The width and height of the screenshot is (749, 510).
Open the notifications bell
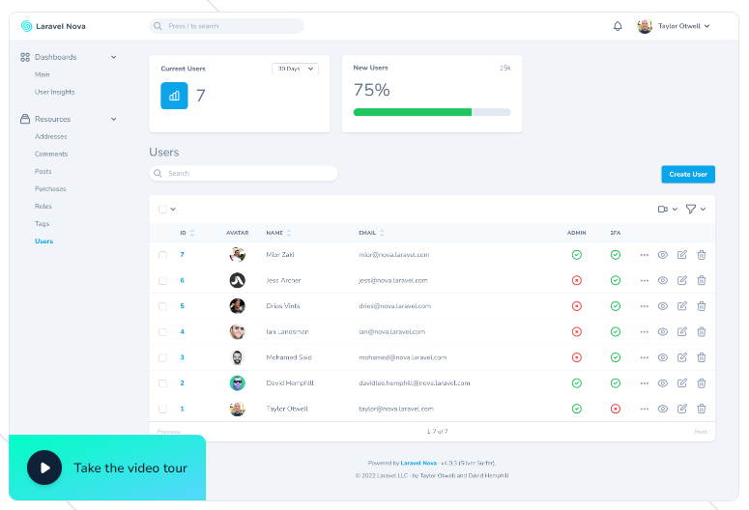tap(618, 26)
